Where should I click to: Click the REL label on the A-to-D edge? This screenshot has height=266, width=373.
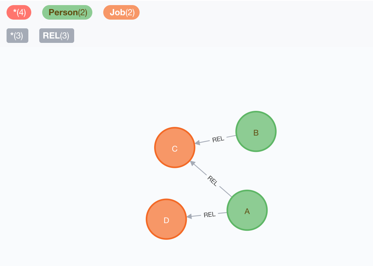point(209,214)
